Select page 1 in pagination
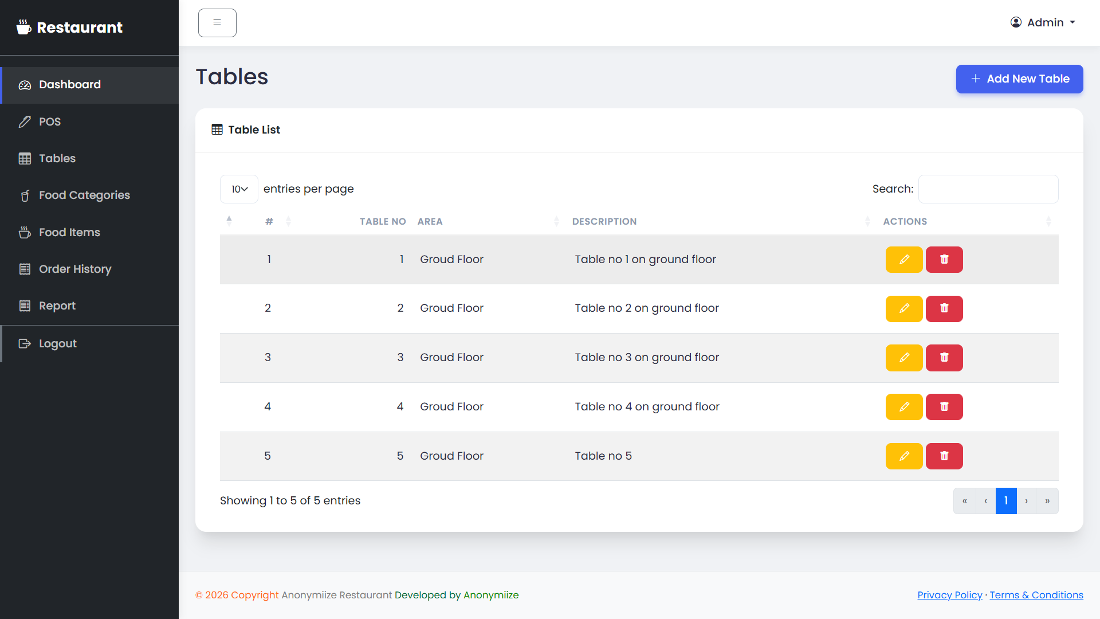The height and width of the screenshot is (619, 1100). [1006, 501]
